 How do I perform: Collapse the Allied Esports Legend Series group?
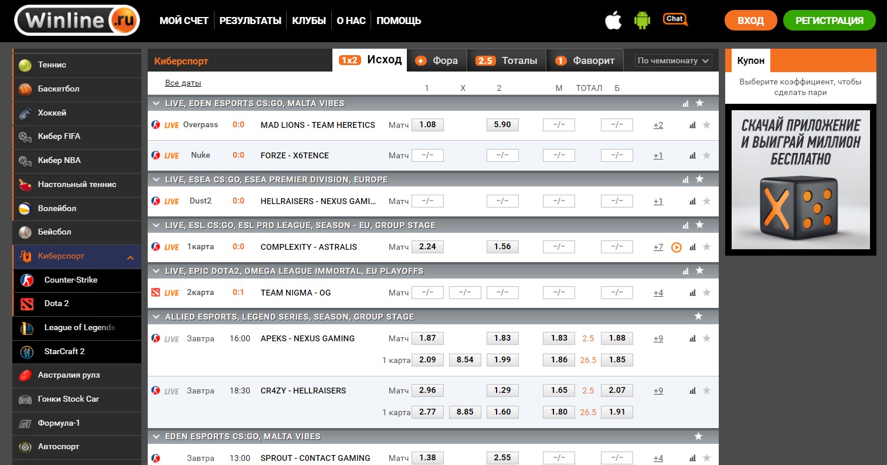pos(156,317)
